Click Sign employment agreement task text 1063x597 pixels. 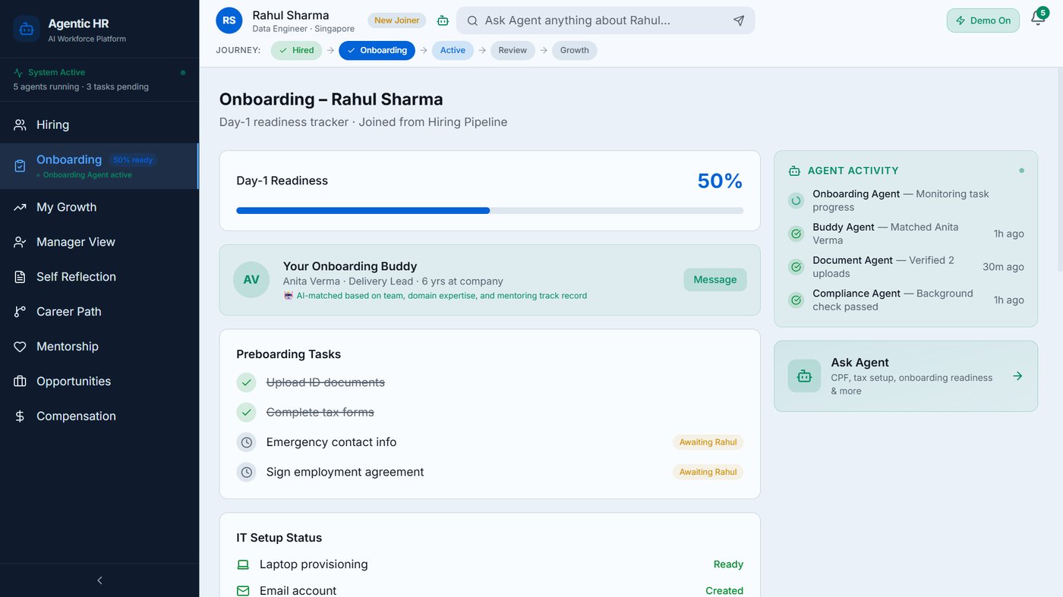click(x=345, y=472)
